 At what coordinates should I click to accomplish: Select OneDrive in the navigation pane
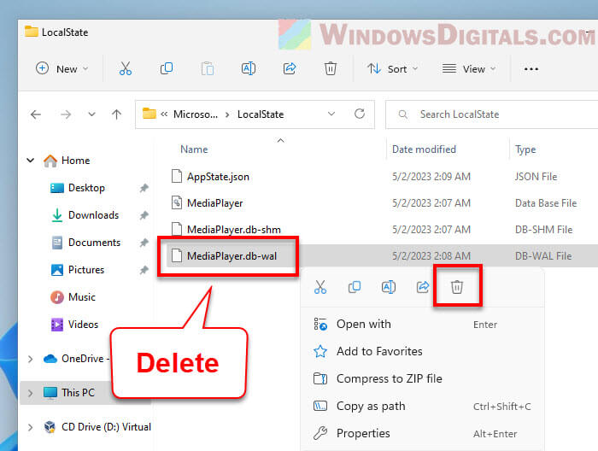(x=83, y=359)
